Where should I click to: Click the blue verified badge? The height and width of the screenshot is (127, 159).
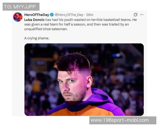point(52,15)
